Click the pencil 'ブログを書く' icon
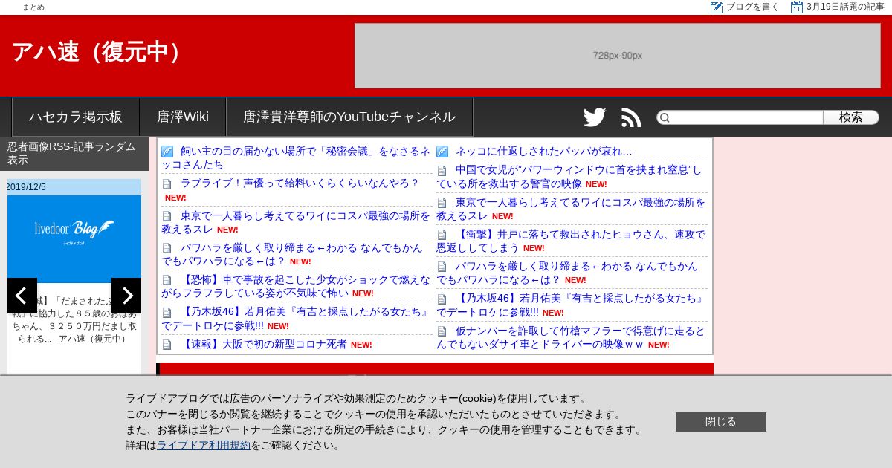 coord(717,7)
